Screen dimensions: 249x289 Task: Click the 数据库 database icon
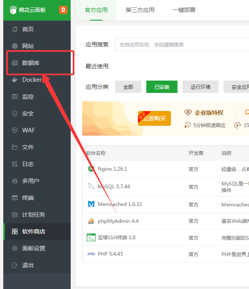point(15,63)
